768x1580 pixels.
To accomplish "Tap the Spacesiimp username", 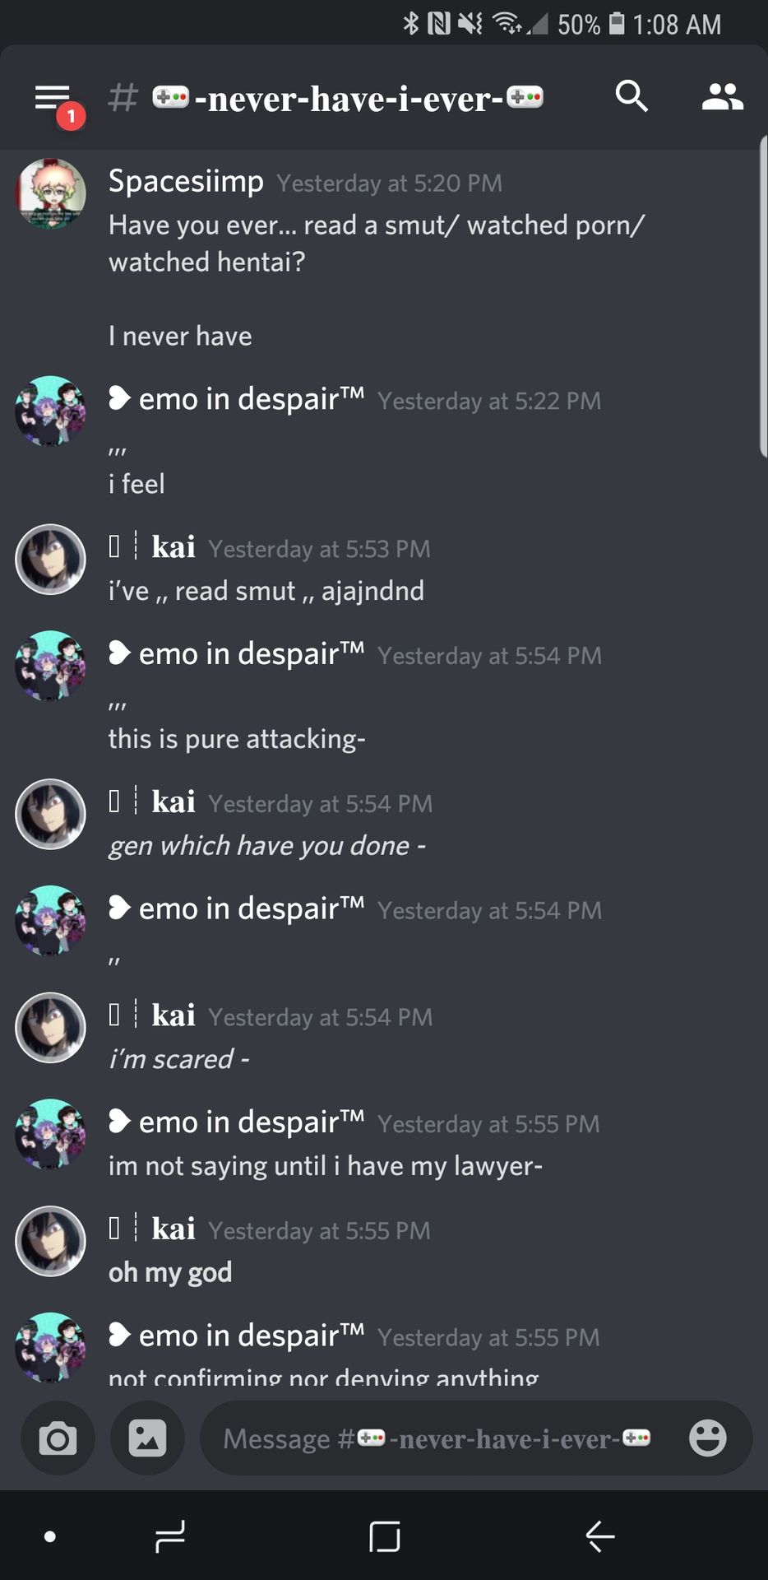I will click(x=186, y=181).
